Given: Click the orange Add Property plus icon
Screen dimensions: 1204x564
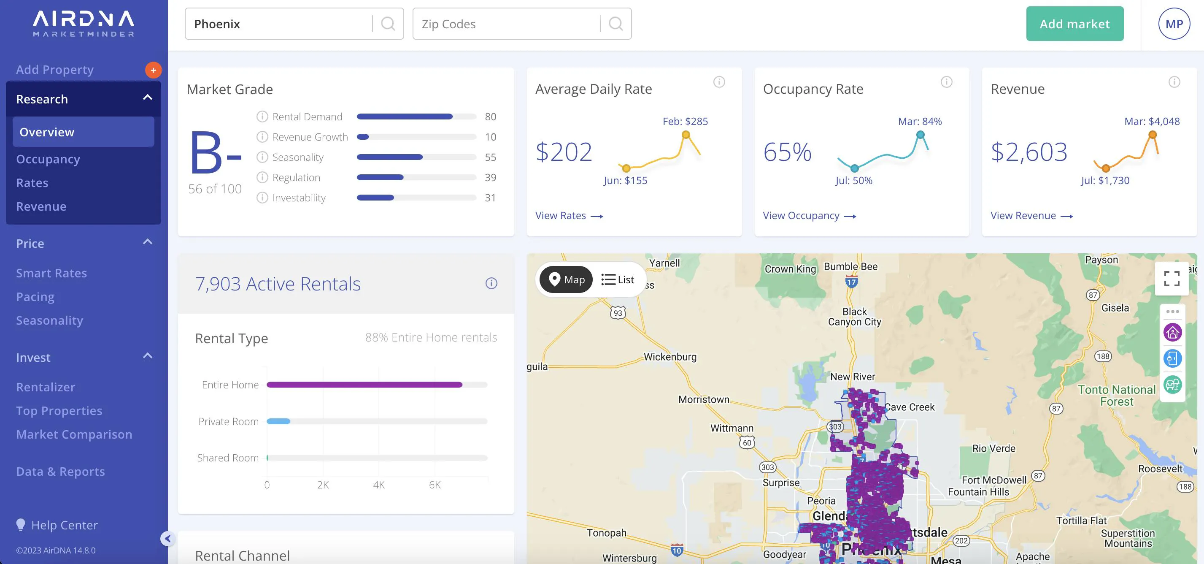Looking at the screenshot, I should [x=153, y=70].
